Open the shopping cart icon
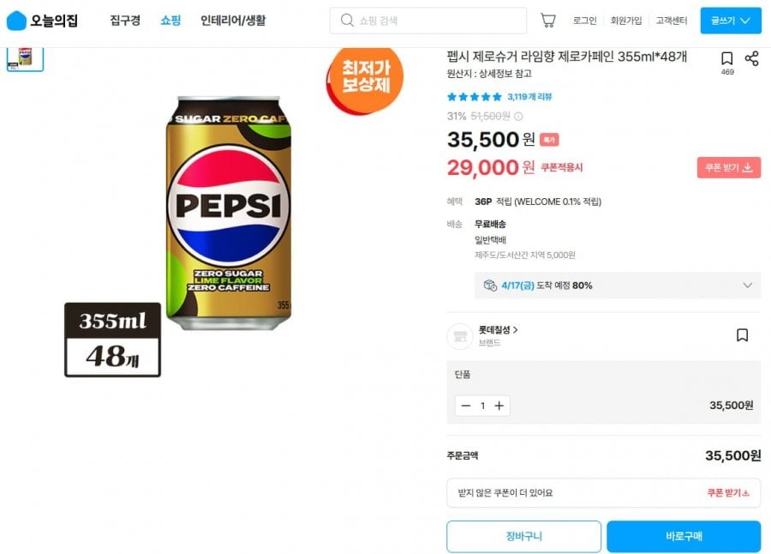Screen dimensions: 771x554 [547, 20]
